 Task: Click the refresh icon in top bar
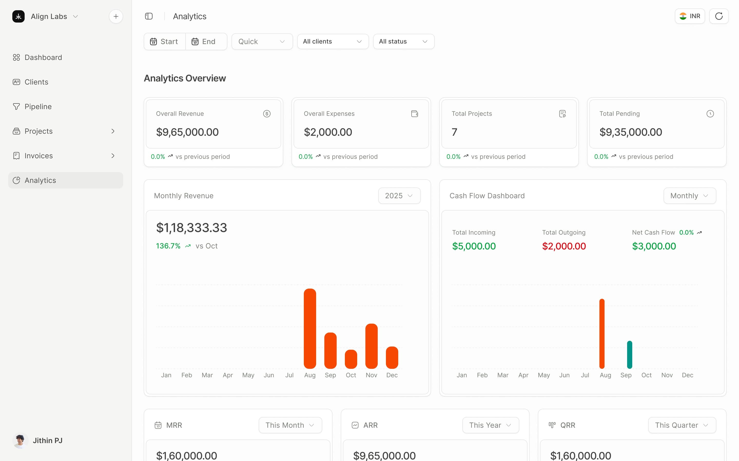point(718,16)
